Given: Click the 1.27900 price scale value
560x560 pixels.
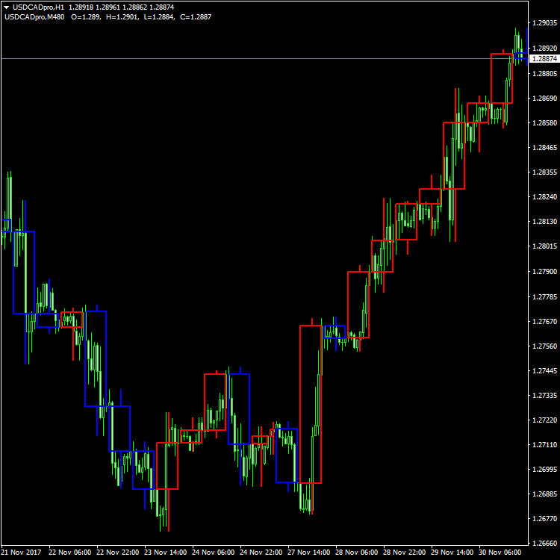Looking at the screenshot, I should [x=544, y=272].
